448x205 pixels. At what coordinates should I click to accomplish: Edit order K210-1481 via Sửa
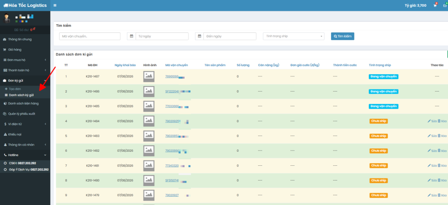pos(432,165)
